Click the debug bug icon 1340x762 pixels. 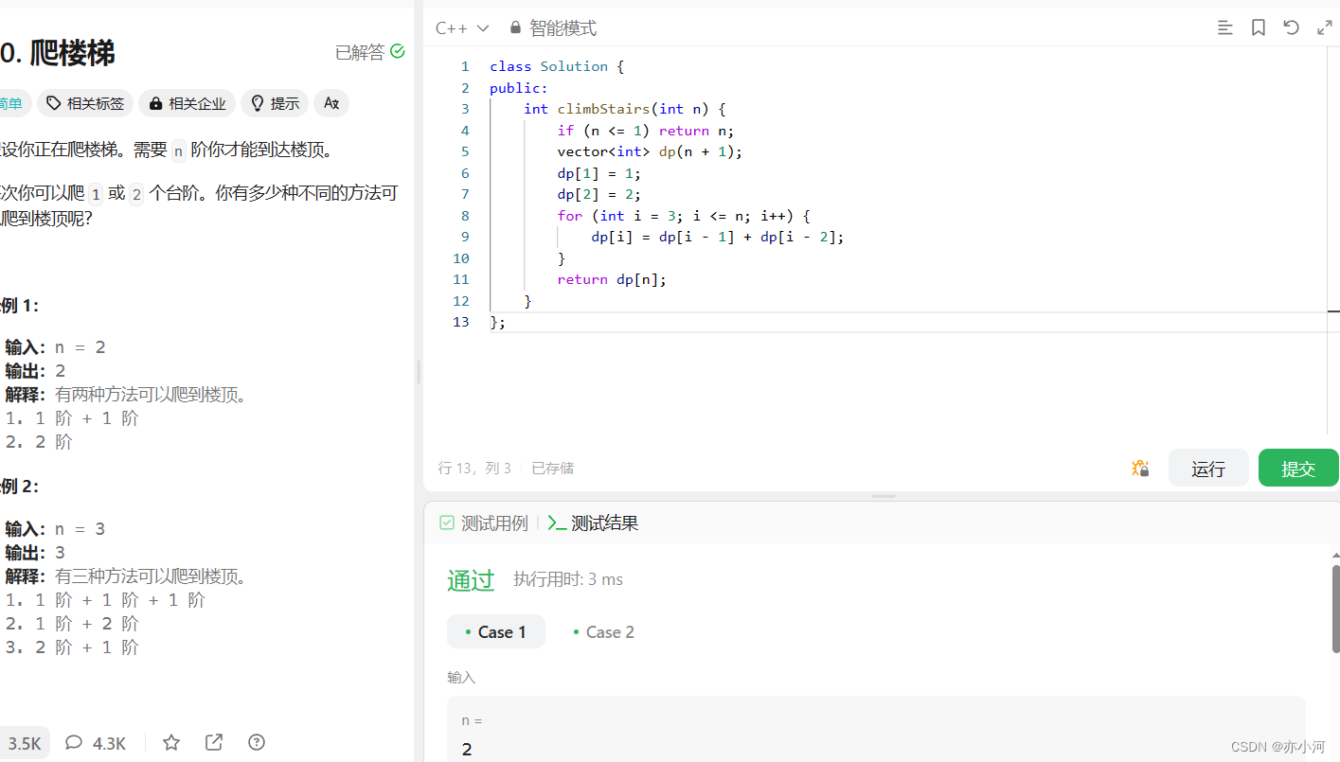pyautogui.click(x=1140, y=468)
